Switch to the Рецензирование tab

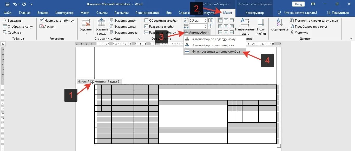(x=147, y=13)
